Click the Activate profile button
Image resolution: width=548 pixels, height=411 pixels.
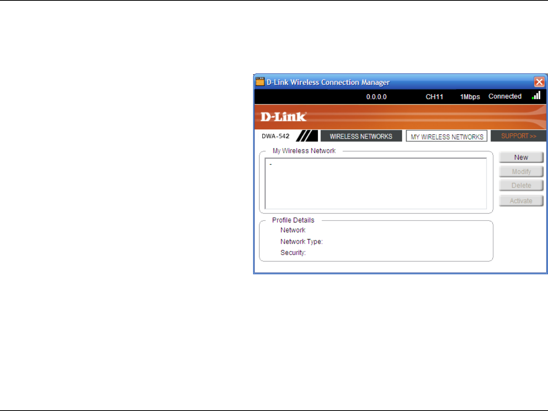[x=521, y=201]
